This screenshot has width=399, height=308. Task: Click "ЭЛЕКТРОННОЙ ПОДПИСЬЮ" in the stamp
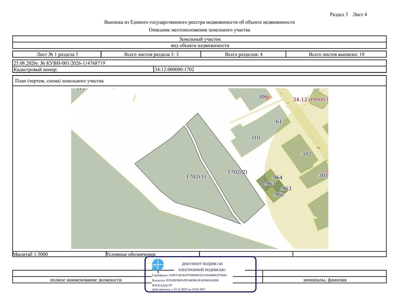201,270
